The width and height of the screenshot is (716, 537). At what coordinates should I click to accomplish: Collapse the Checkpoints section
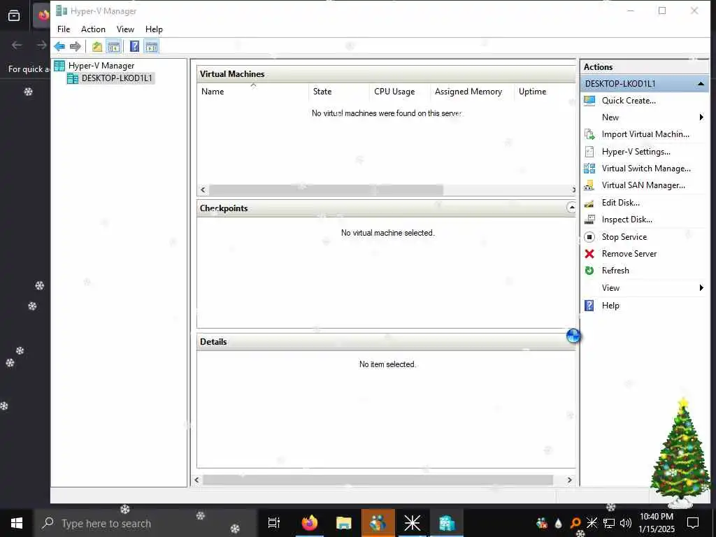click(571, 208)
